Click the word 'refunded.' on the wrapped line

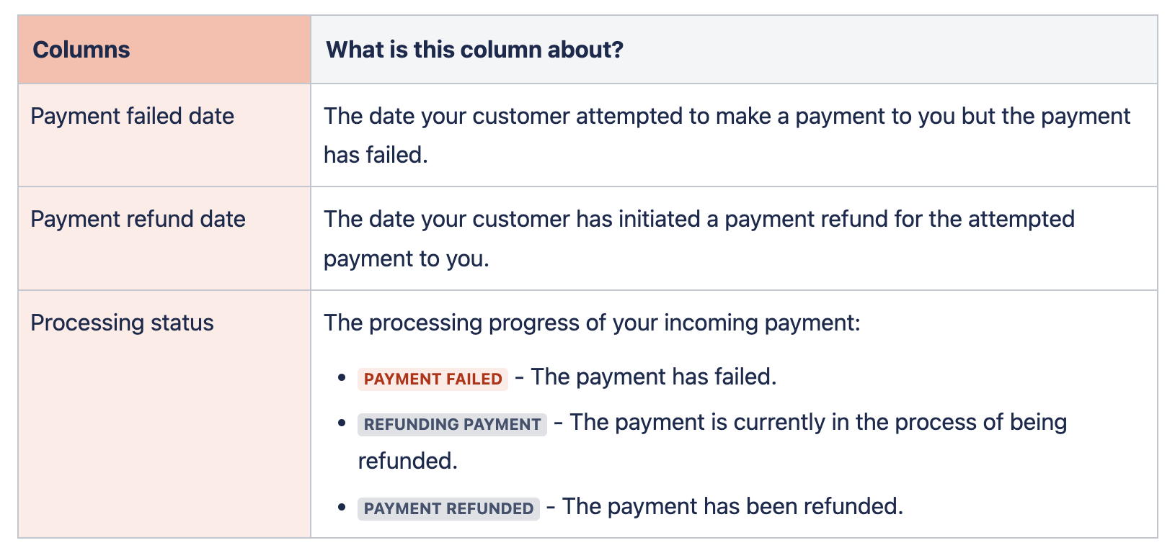pos(408,461)
